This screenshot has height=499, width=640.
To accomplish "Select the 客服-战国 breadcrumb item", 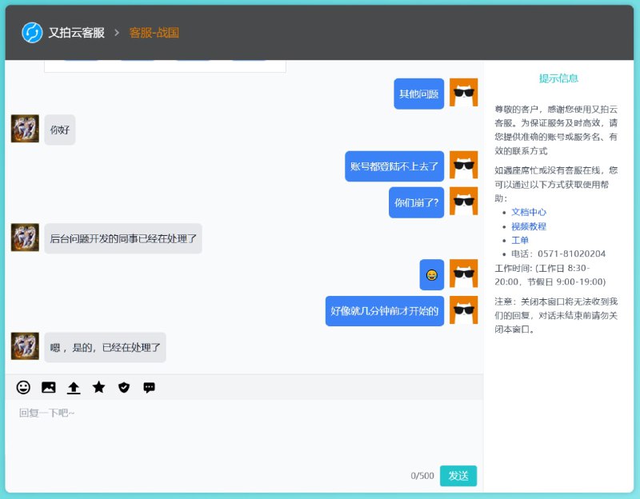I will coord(154,33).
